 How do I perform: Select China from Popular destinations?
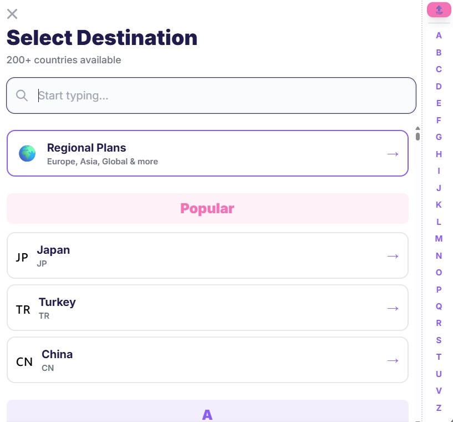207,360
